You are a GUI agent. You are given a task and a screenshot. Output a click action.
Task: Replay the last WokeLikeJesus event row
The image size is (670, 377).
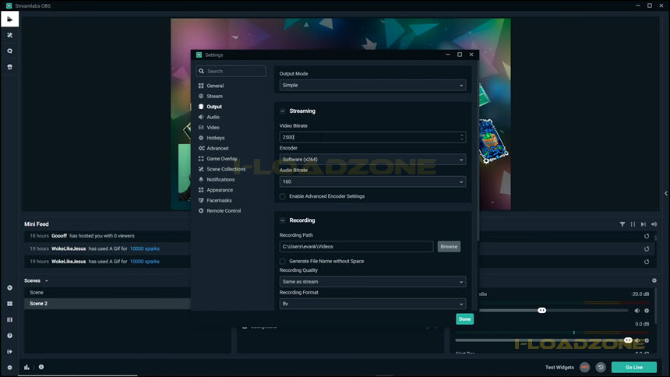coord(647,262)
